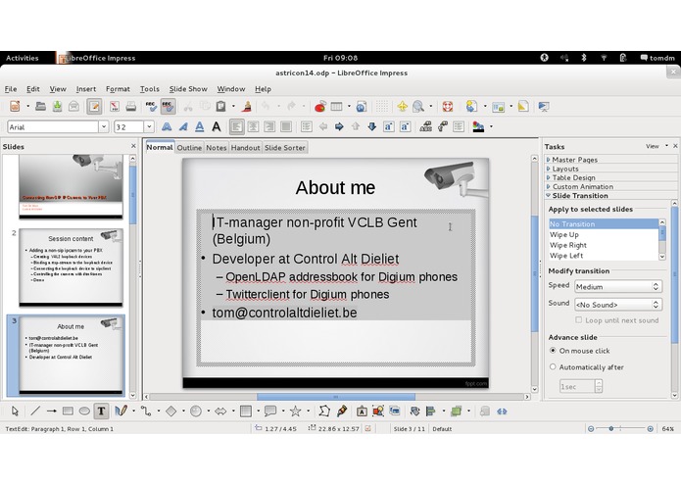The image size is (681, 484).
Task: Open Navigator with yellow star icon
Action: pos(402,107)
